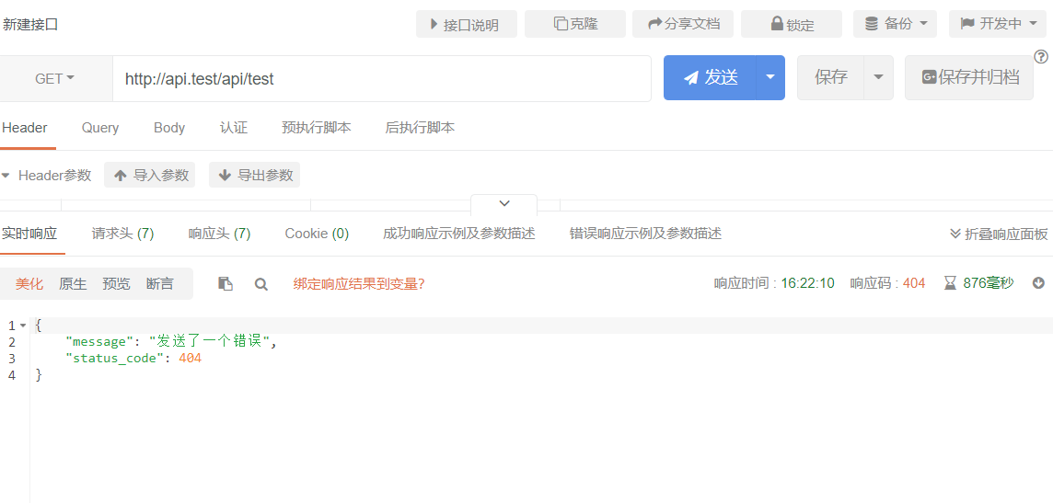Select the 美化 view mode

[x=29, y=284]
